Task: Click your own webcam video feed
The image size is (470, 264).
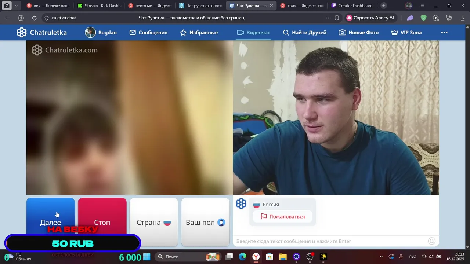Action: click(336, 118)
